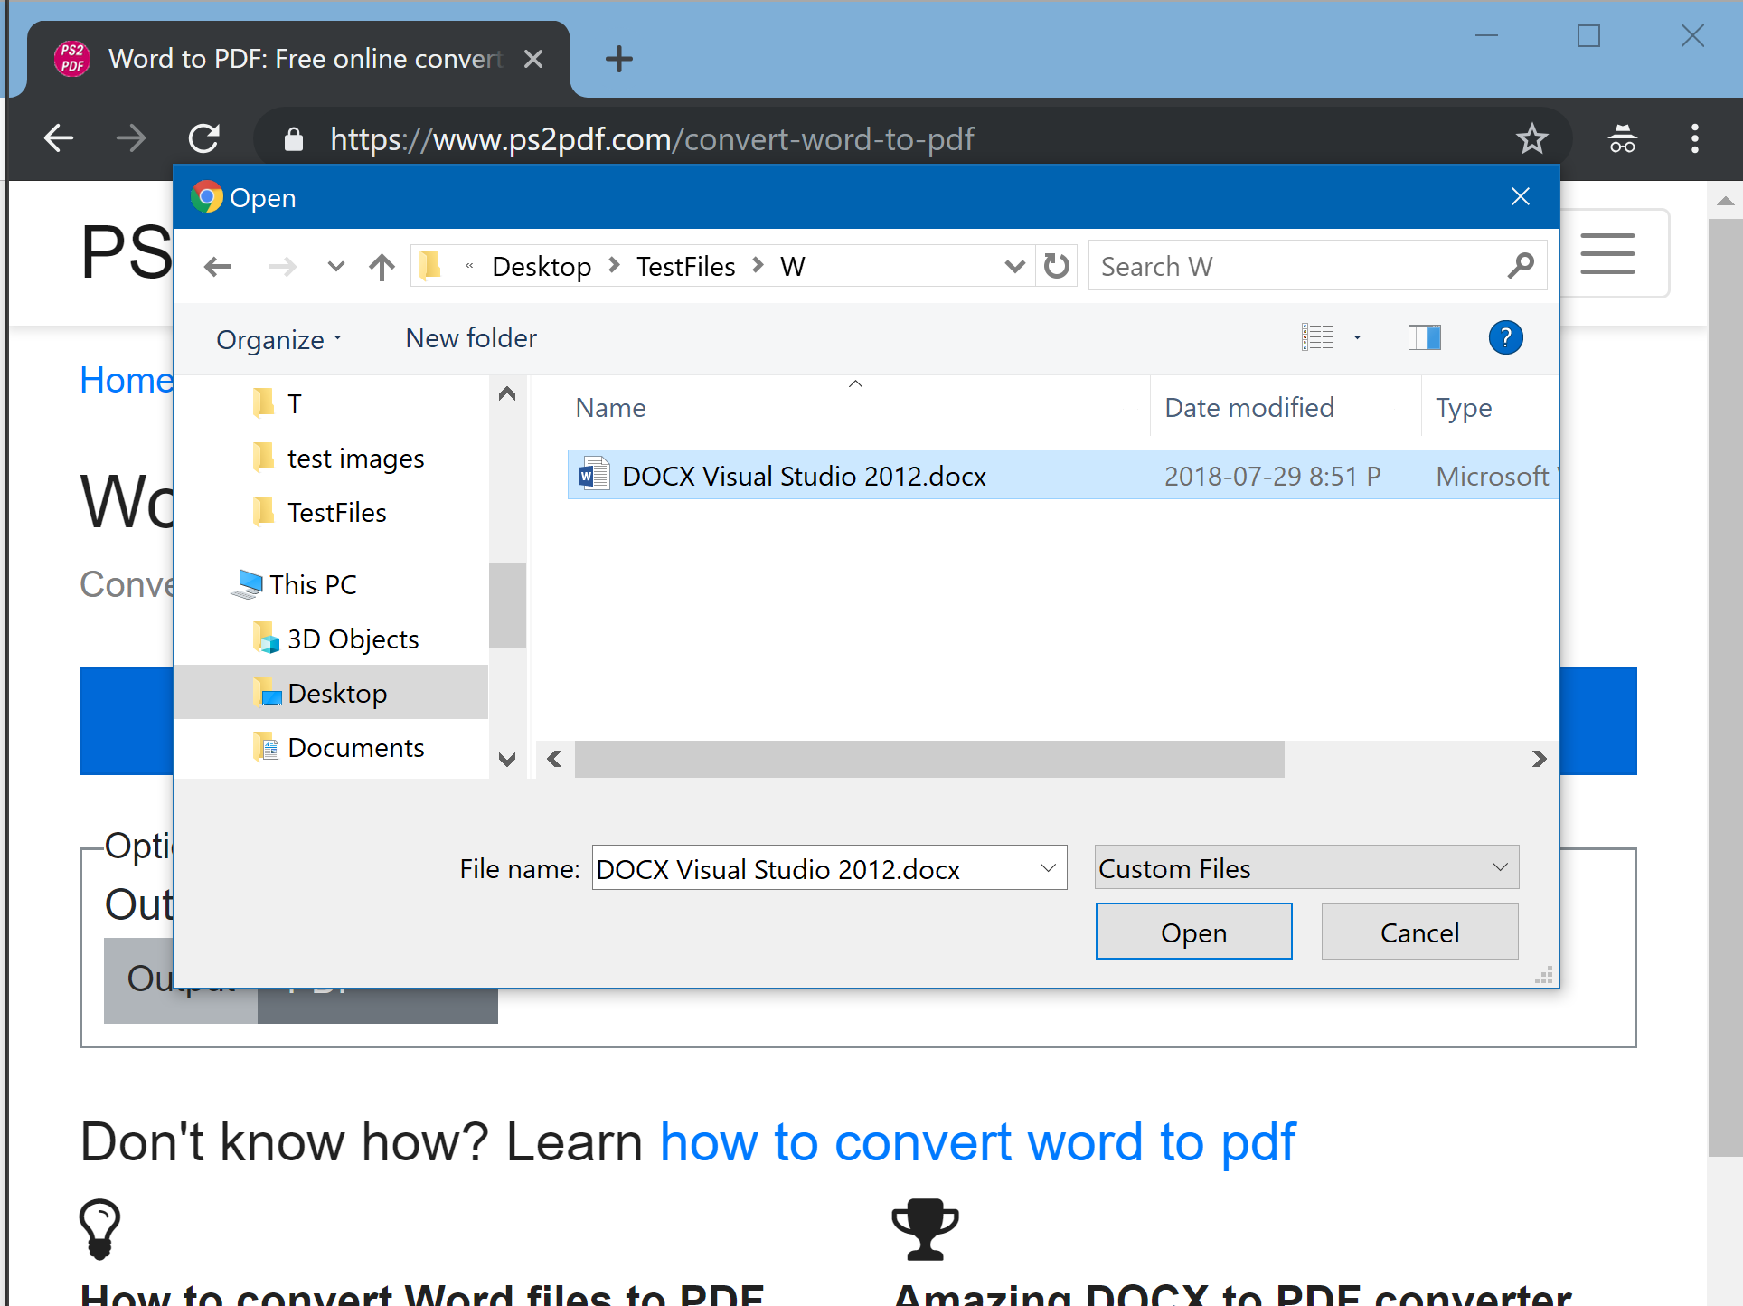Open the hamburger menu on webpage
Viewport: 1743px width, 1306px height.
point(1607,253)
